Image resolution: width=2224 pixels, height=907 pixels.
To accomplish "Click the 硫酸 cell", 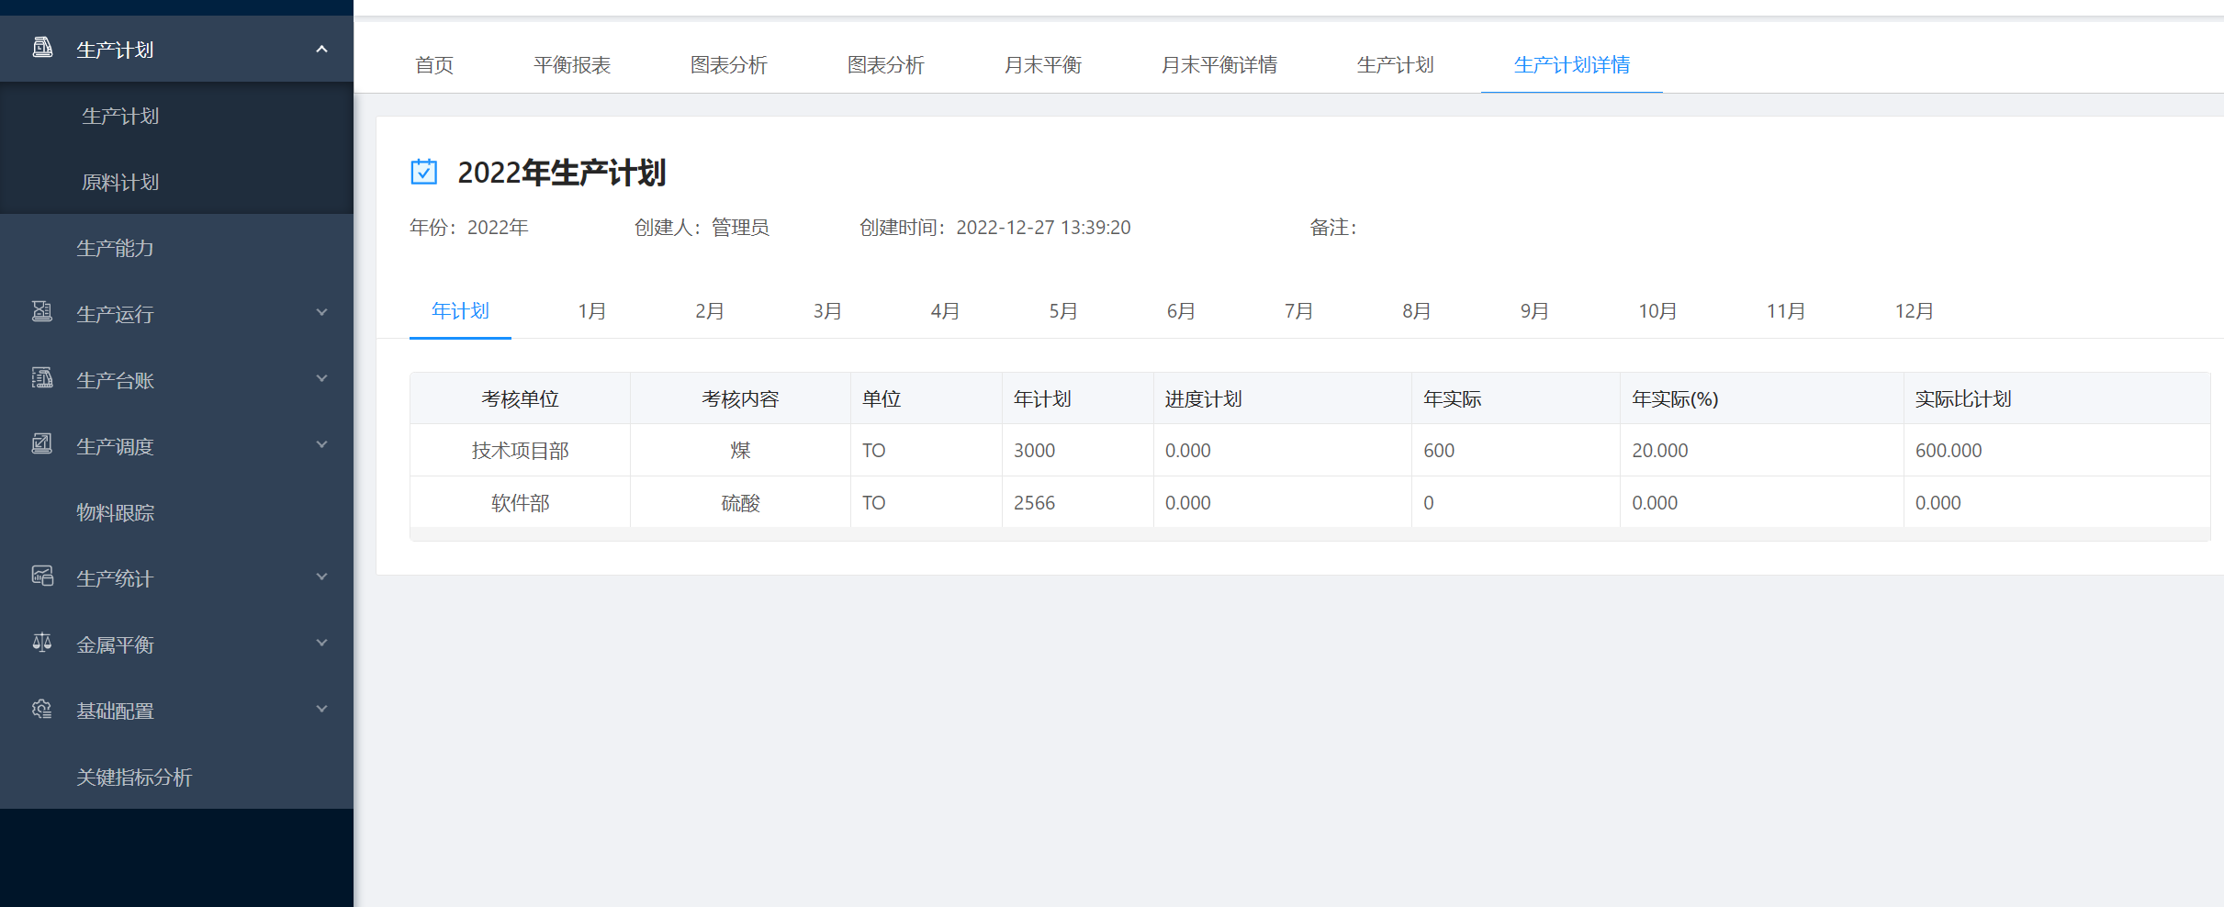I will coord(741,503).
